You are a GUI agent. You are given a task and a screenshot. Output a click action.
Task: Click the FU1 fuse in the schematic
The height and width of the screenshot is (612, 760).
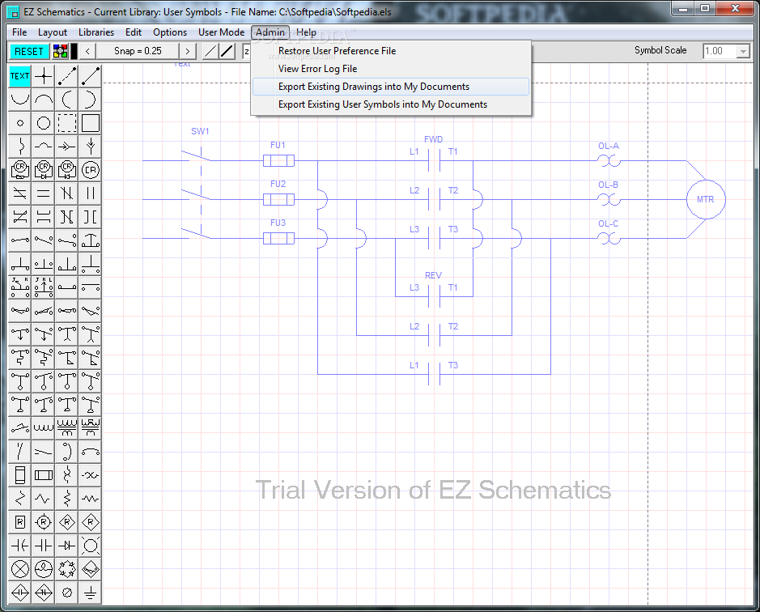point(278,160)
